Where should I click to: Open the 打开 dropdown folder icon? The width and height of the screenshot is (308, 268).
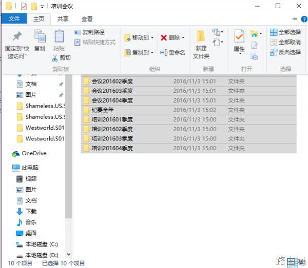click(x=256, y=33)
